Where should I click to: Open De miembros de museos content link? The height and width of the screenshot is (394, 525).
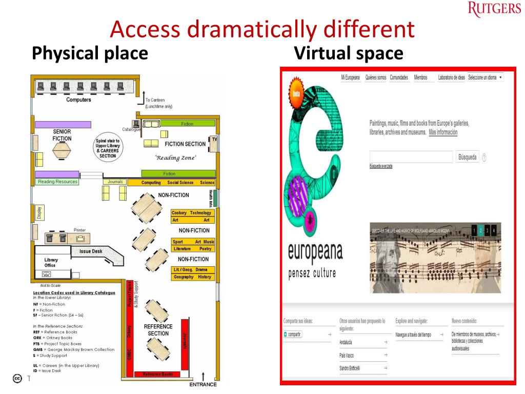coord(474,341)
